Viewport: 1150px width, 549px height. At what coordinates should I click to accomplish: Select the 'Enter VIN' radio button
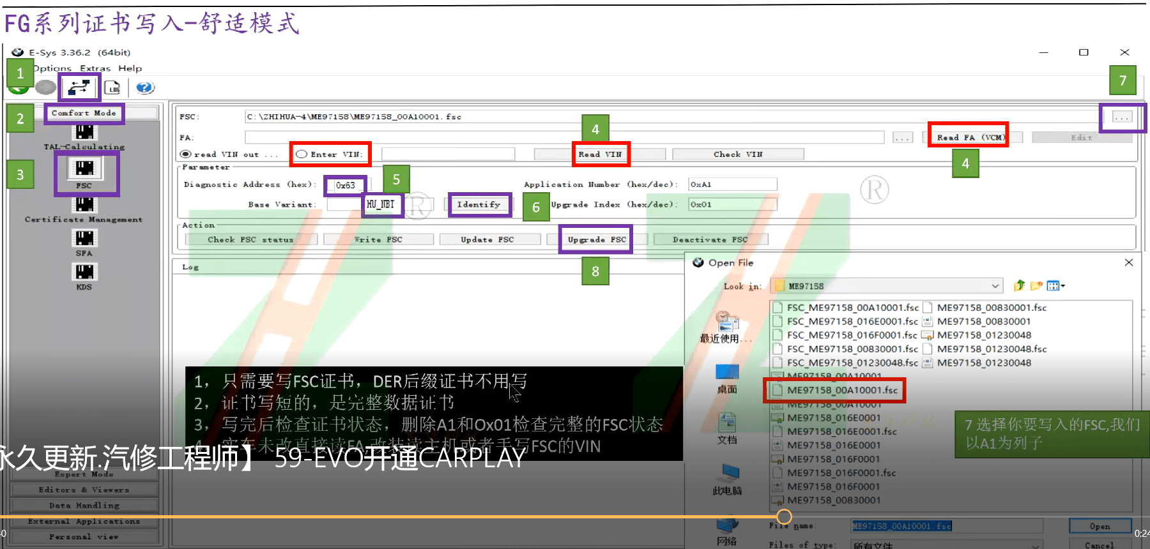click(x=302, y=154)
